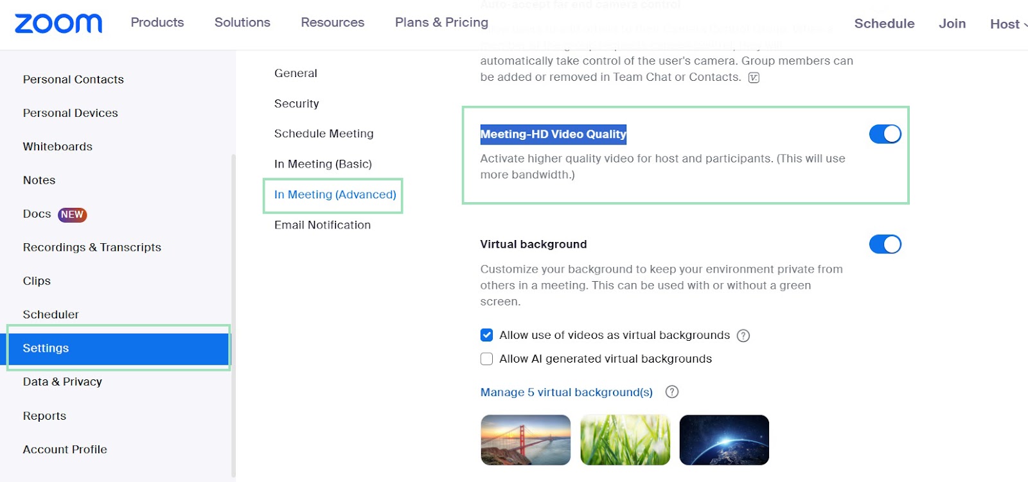Screen dimensions: 1028x482
Task: Click Join in the top bar
Action: [x=952, y=24]
